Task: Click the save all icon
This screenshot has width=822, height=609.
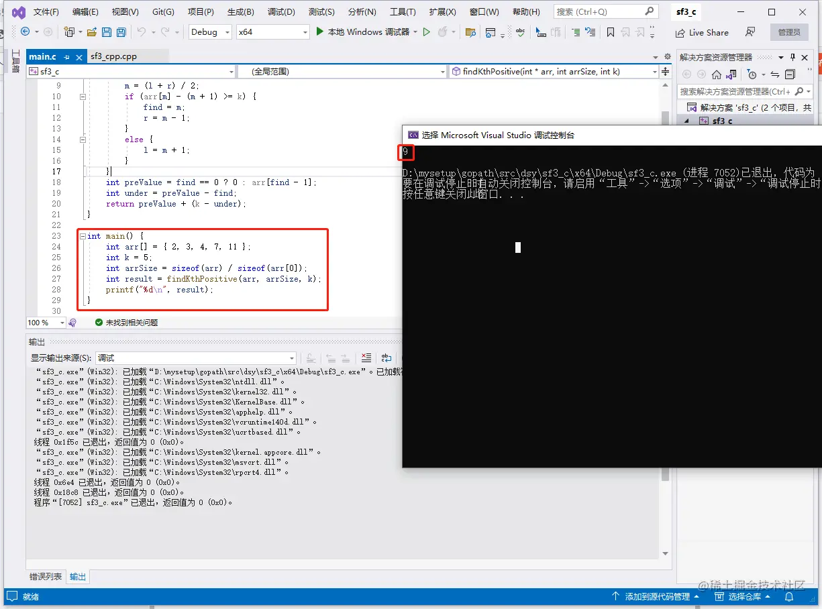Action: 121,32
